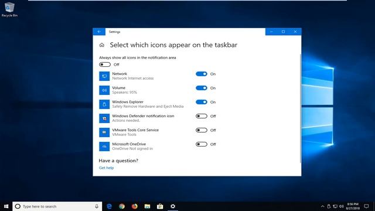This screenshot has width=375, height=211.
Task: Open File Explorer from the taskbar
Action: (x=147, y=206)
